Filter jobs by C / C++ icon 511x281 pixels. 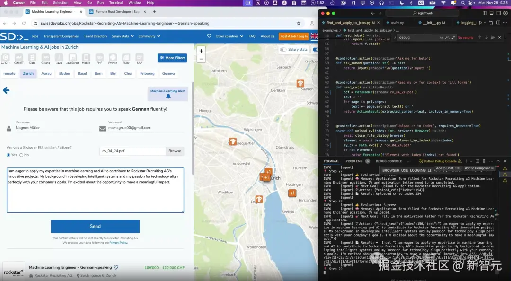pyautogui.click(x=6, y=58)
